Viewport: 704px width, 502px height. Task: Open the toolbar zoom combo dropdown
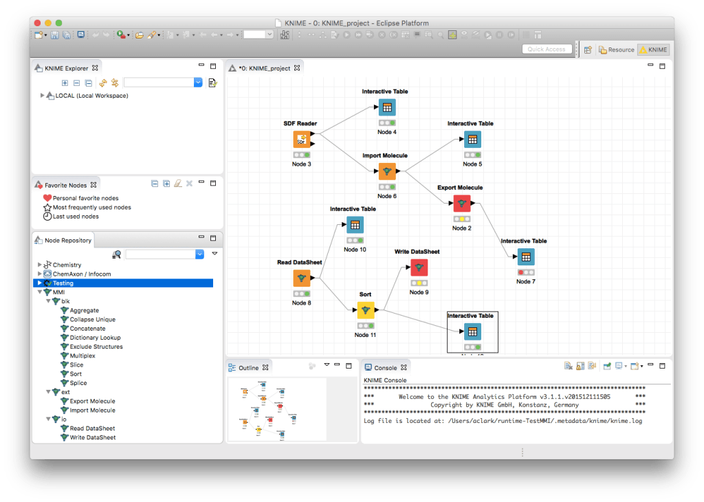269,34
